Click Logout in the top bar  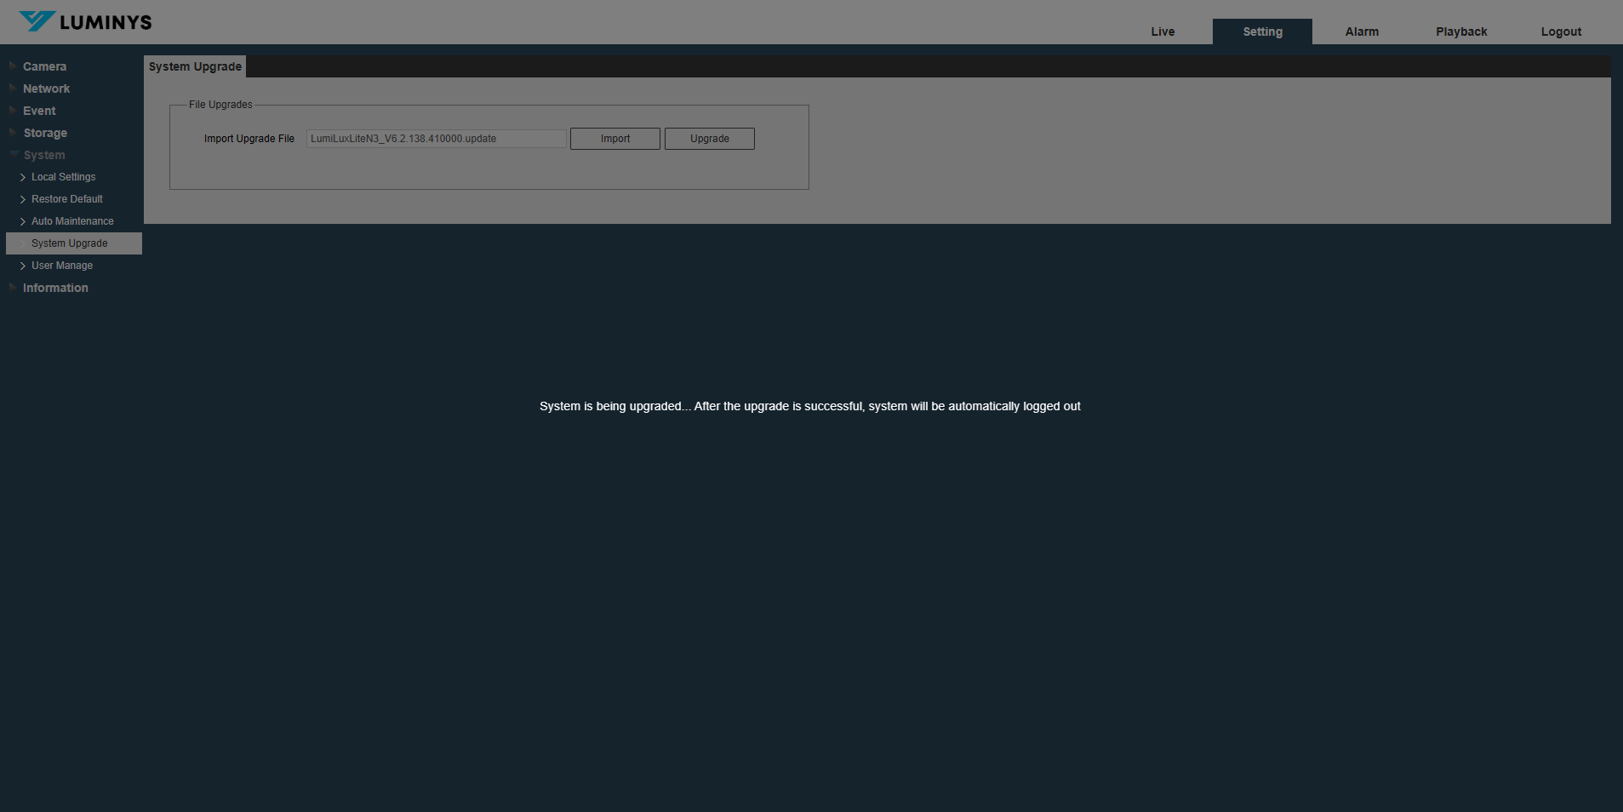pos(1561,31)
